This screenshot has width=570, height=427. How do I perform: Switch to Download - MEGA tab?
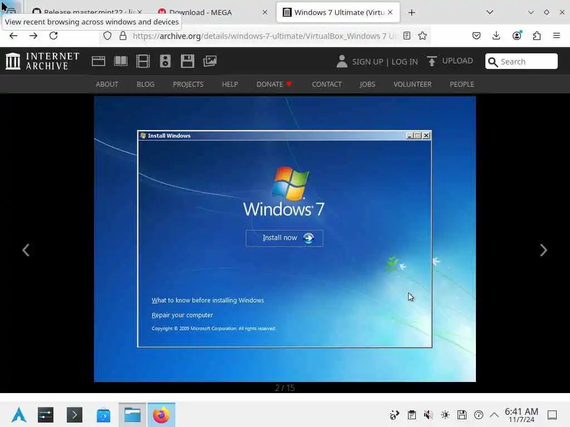coord(213,13)
